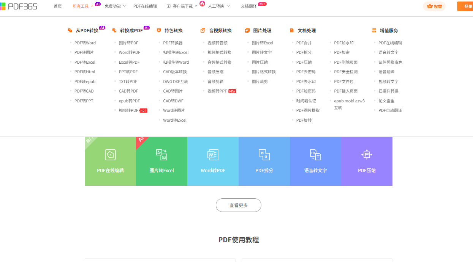Click the 特色转换 category icon
The width and height of the screenshot is (473, 262).
[x=159, y=30]
